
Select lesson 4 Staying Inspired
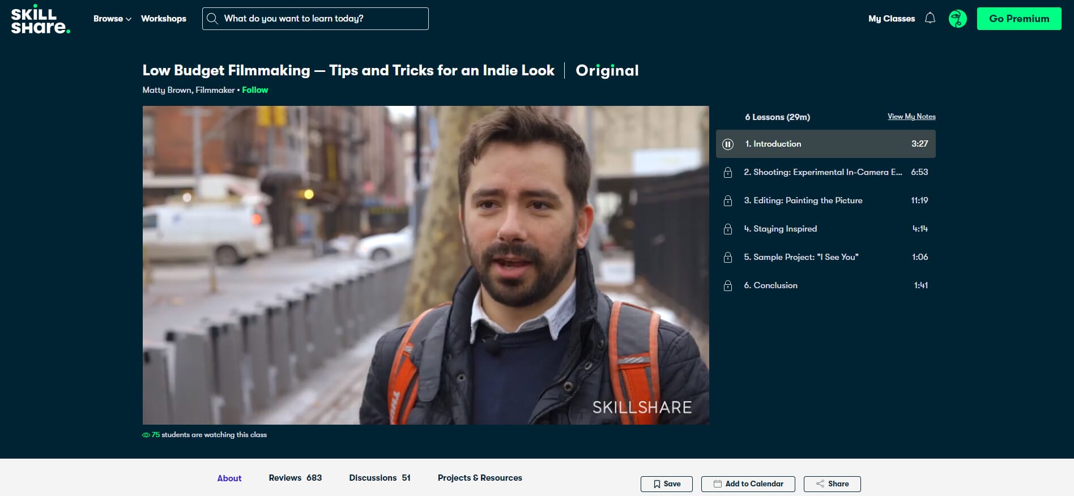[x=826, y=229]
